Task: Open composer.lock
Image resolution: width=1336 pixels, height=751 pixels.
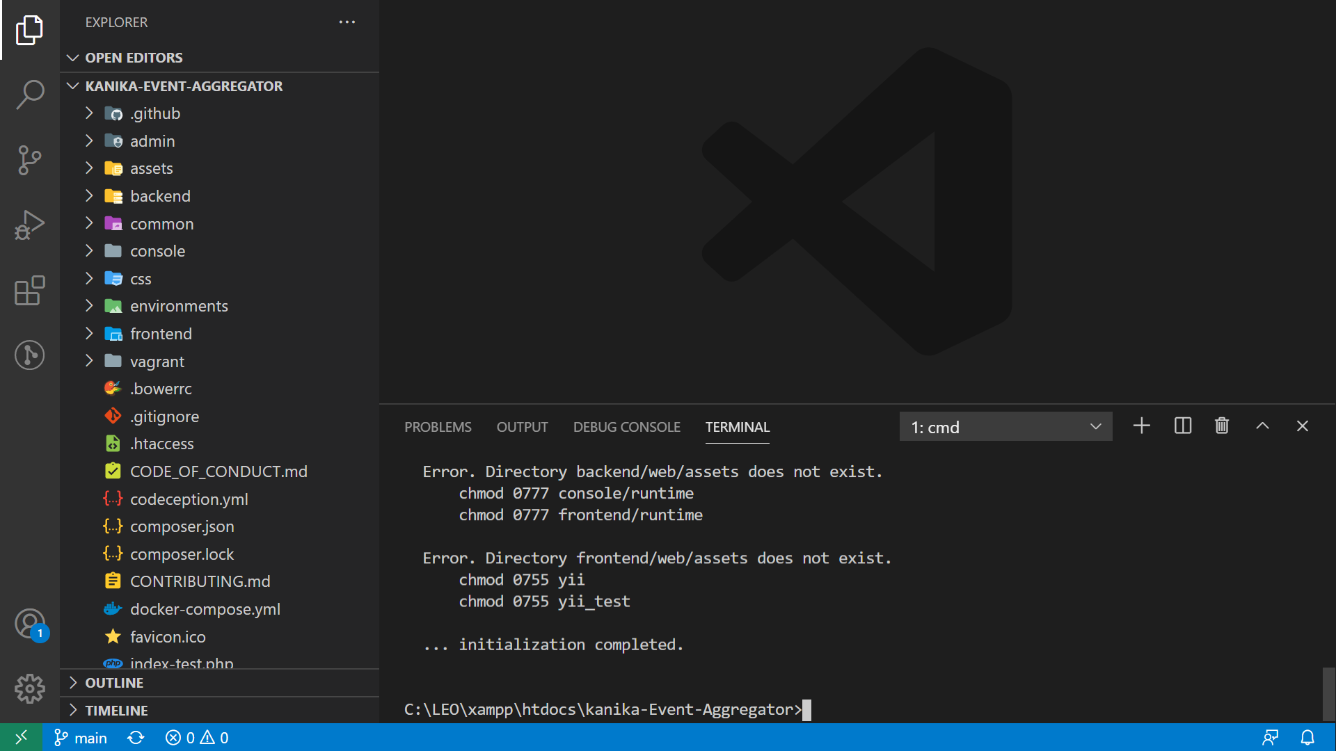Action: point(219,554)
